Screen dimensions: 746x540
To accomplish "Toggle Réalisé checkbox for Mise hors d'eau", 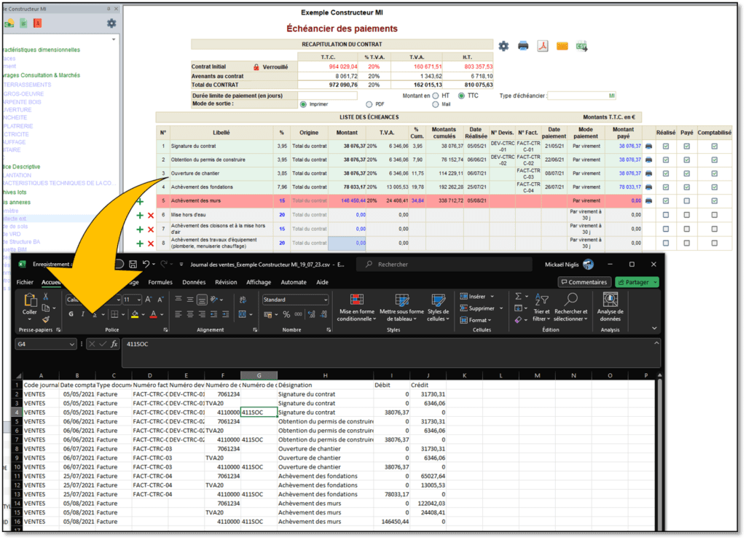I will point(666,215).
